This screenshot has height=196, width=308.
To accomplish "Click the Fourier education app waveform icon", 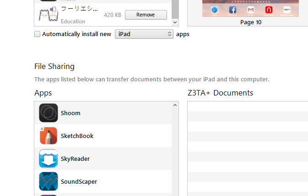I will (x=49, y=14).
